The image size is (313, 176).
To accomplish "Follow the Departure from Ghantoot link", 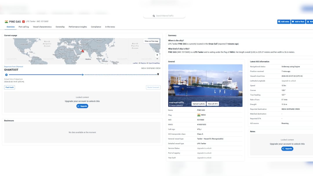I will click(x=14, y=66).
